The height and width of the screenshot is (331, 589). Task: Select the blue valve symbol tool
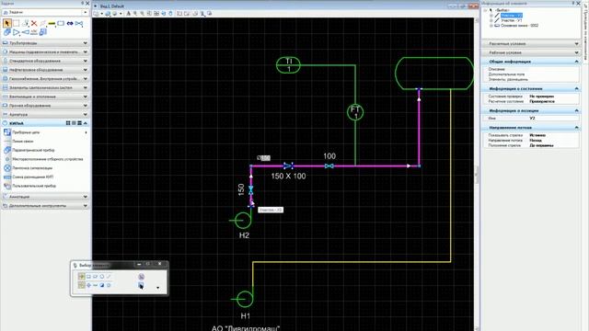point(79,23)
